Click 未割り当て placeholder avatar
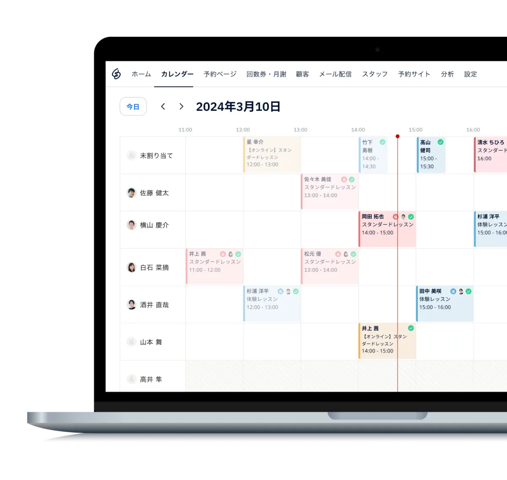Screen dimensions: 507x480 click(131, 155)
